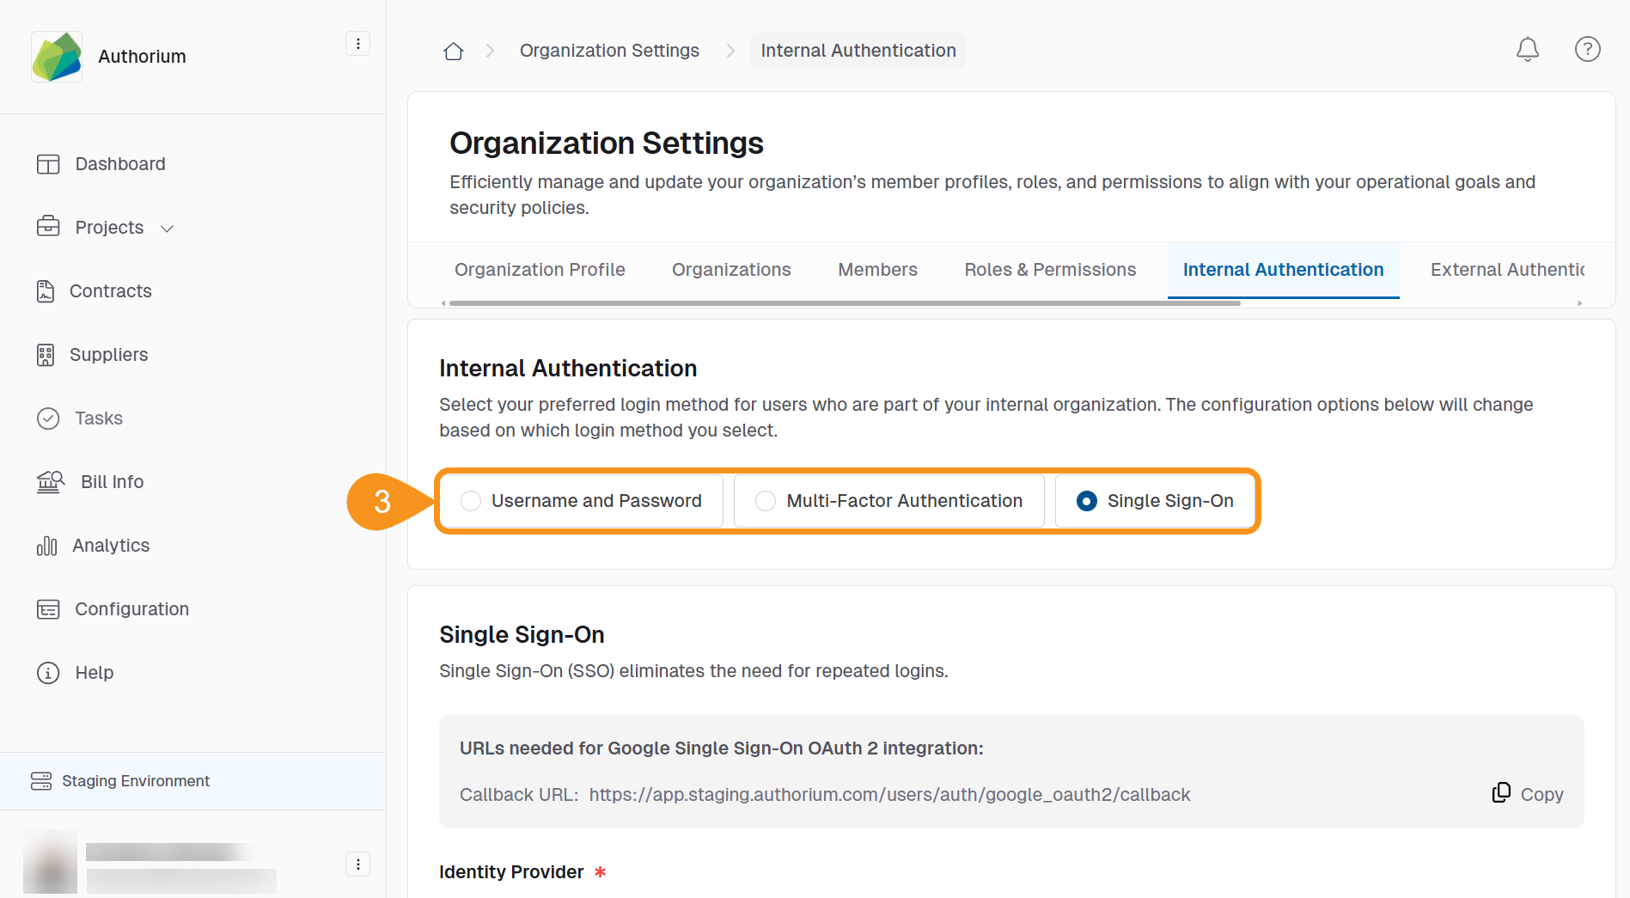
Task: Enable Multi-Factor Authentication option
Action: 765,500
